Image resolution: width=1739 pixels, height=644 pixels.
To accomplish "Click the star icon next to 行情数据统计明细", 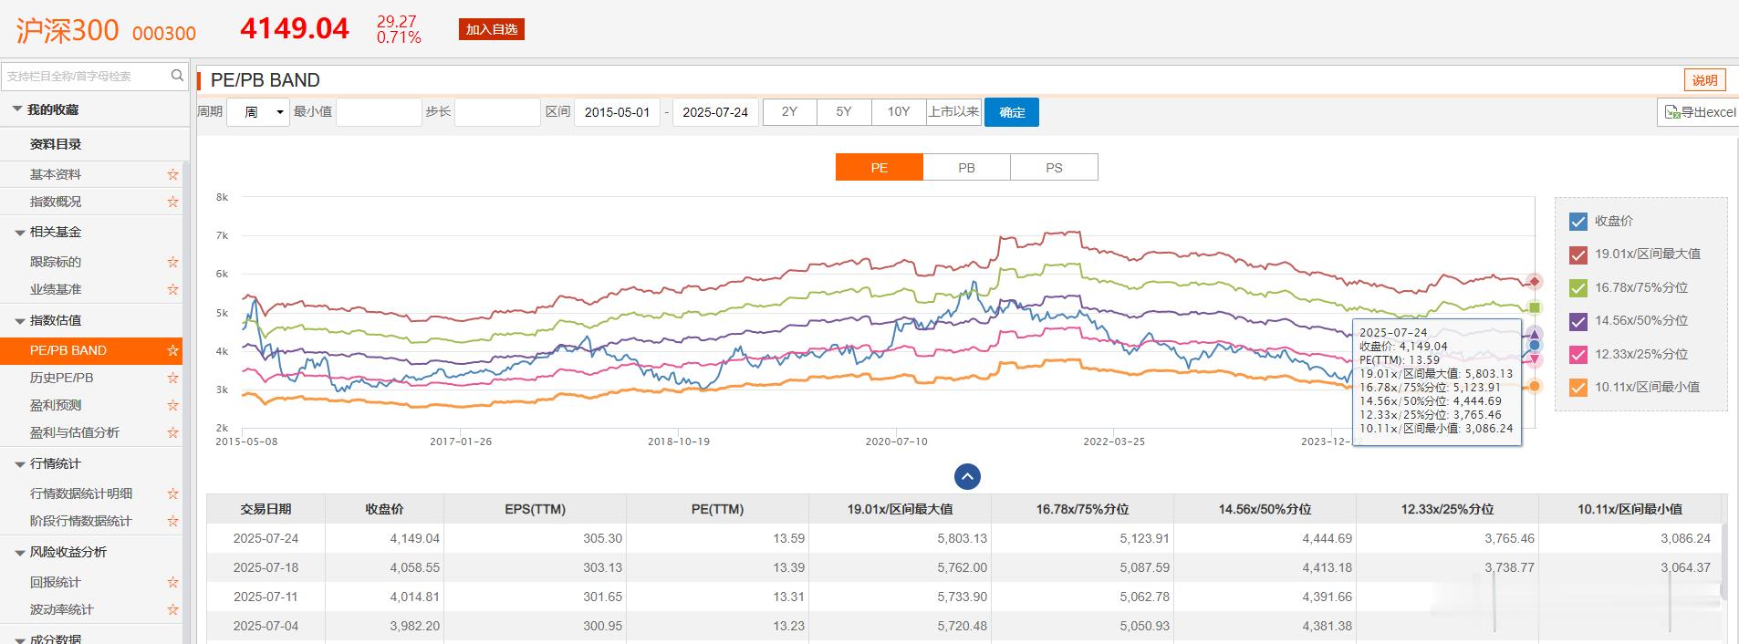I will (x=172, y=493).
